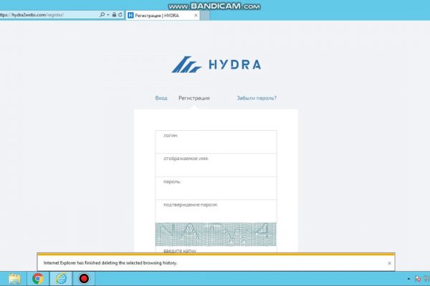Show hidden system tray icons

click(408, 279)
